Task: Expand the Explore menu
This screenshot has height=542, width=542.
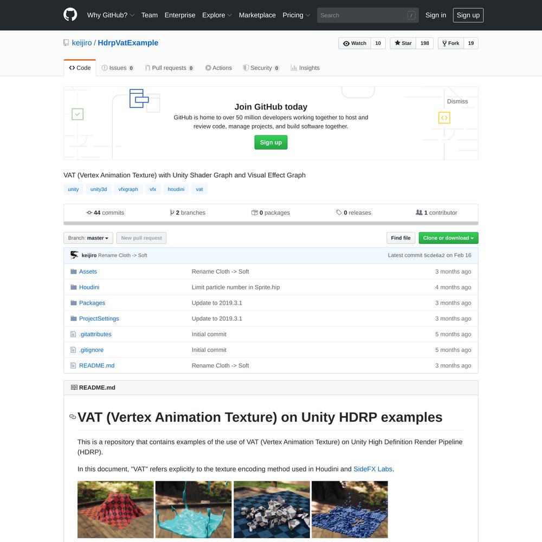Action: [x=217, y=15]
